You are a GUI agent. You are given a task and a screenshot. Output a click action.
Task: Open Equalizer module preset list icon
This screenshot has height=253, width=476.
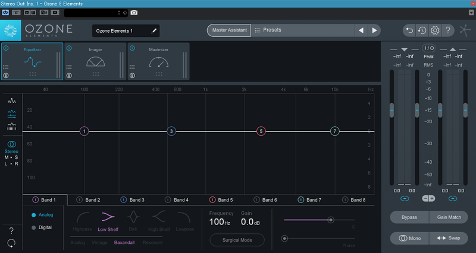6,67
